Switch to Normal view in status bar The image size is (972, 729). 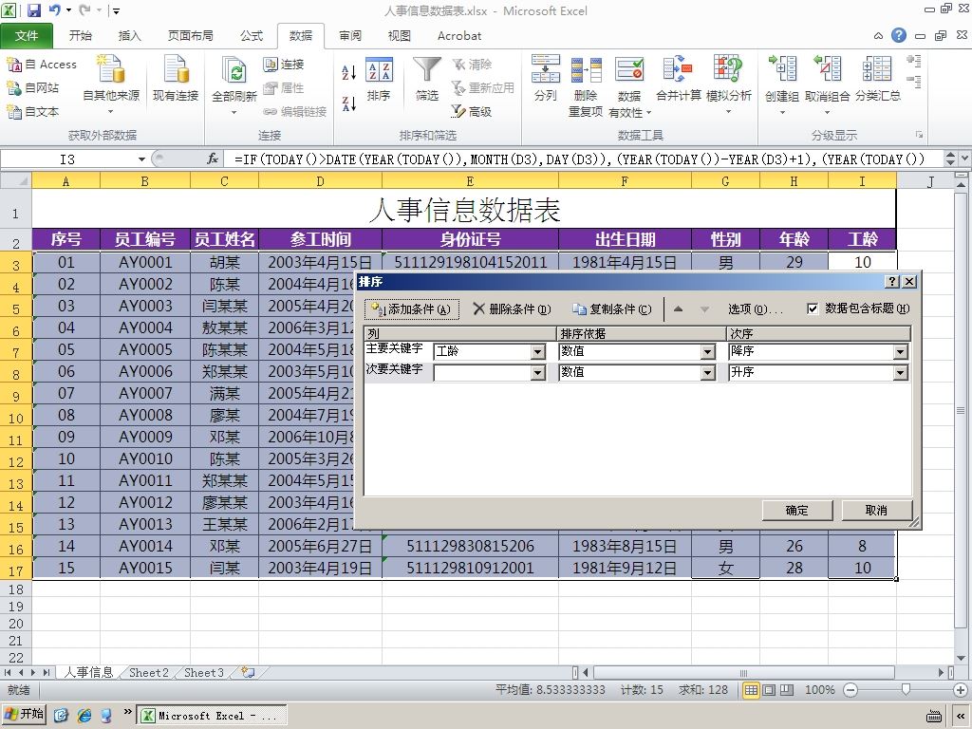(x=751, y=690)
